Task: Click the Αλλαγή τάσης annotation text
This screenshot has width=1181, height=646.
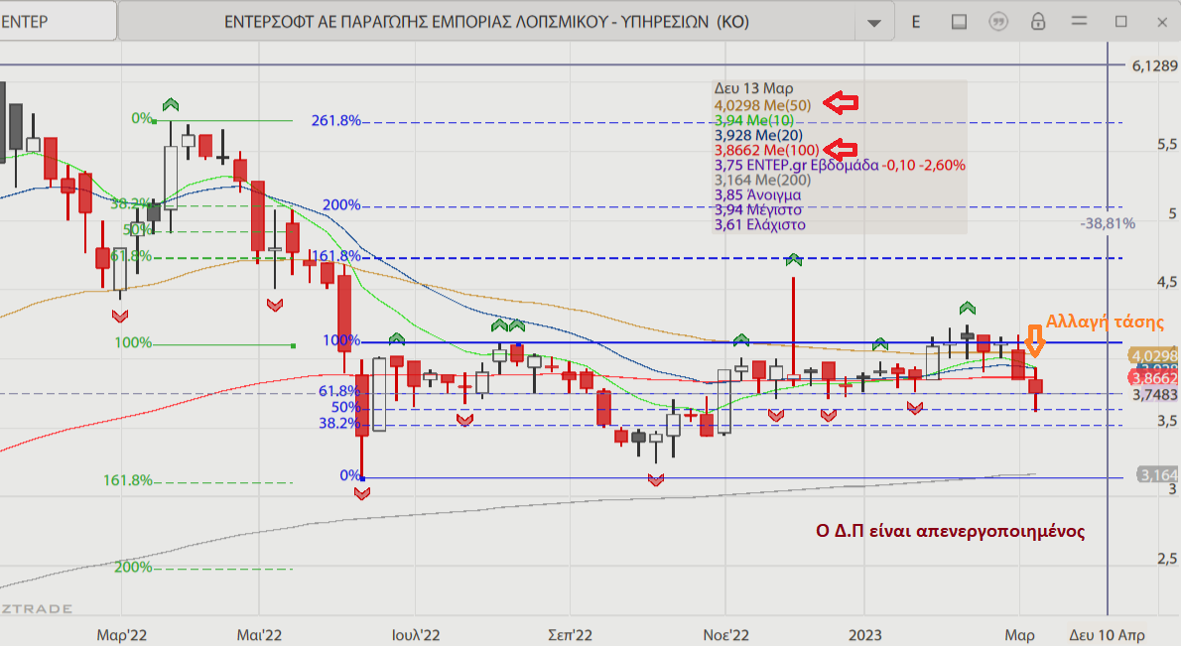Action: coord(1105,322)
